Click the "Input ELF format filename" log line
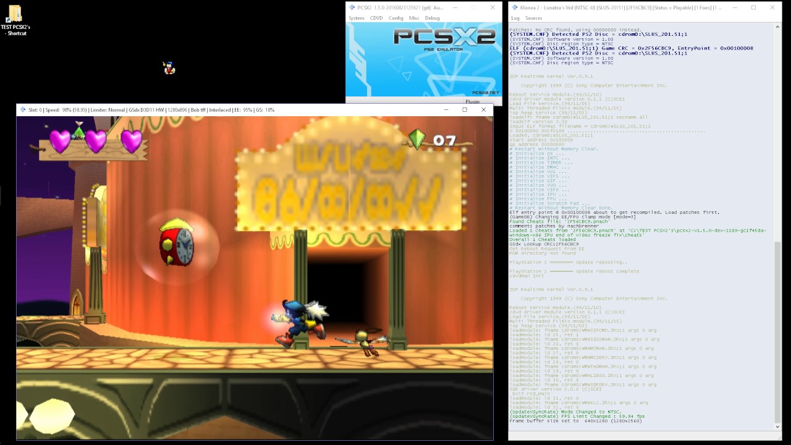791x445 pixels. (x=580, y=126)
